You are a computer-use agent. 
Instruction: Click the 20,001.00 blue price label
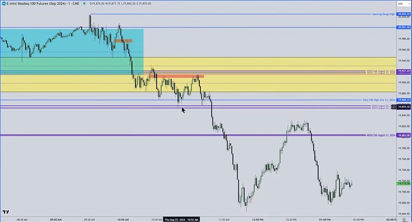click(x=404, y=27)
